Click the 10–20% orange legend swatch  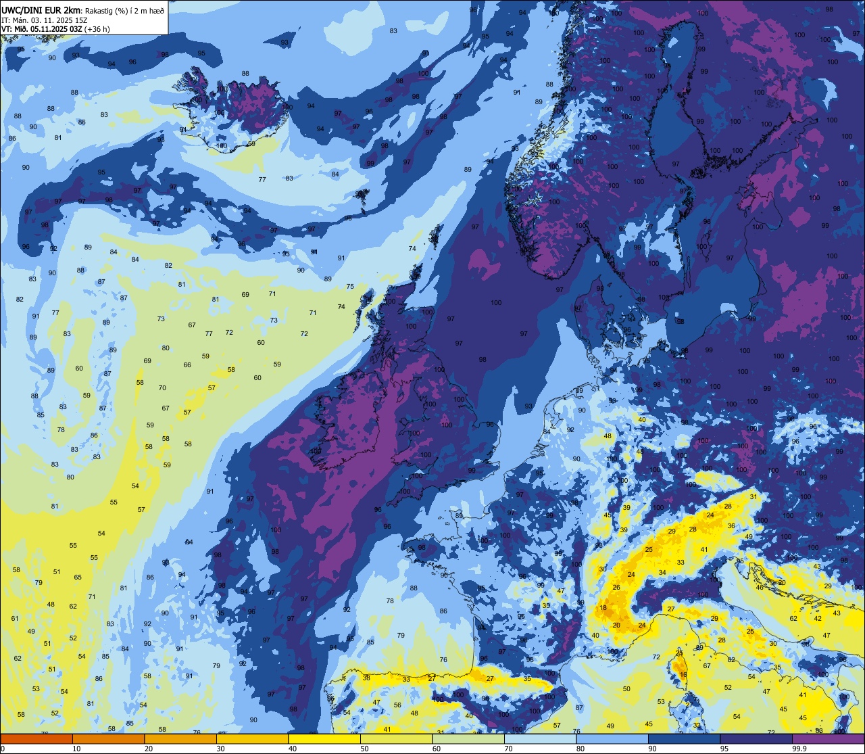(x=108, y=738)
